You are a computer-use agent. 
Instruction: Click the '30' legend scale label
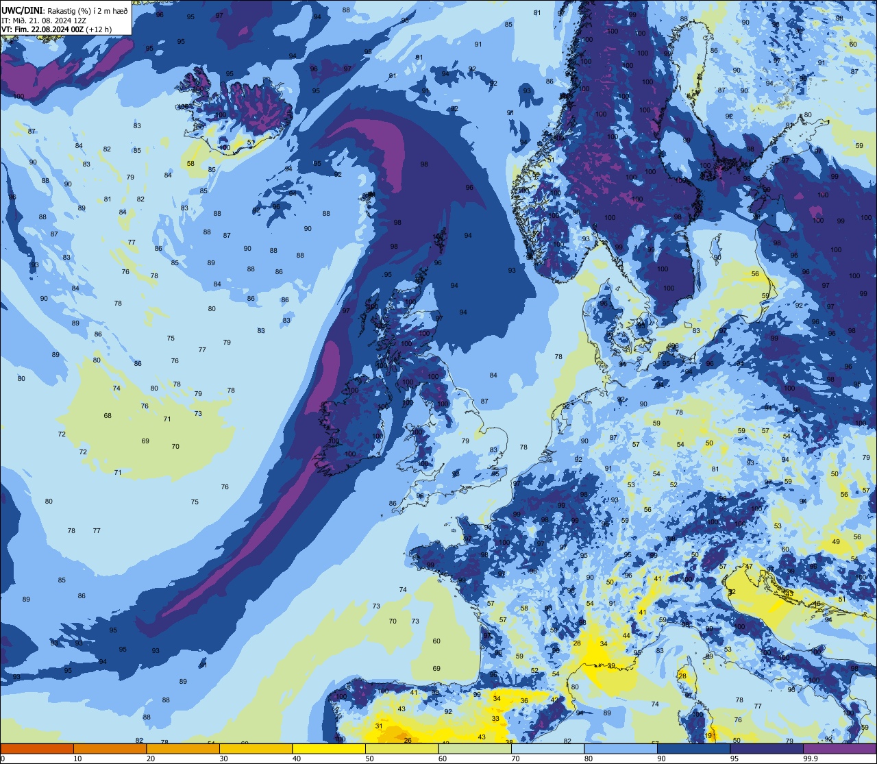[223, 759]
